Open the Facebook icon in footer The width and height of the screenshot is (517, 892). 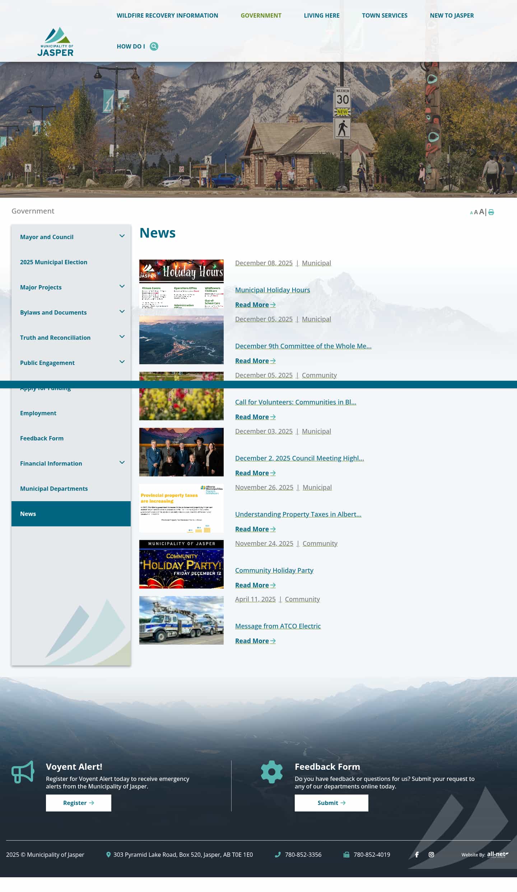[x=417, y=855]
